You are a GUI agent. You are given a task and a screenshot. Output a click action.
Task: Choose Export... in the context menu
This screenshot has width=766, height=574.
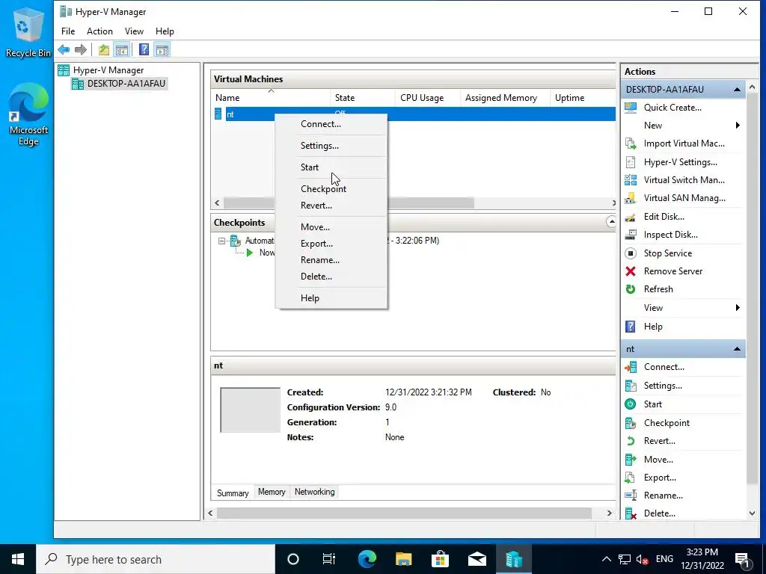[331, 244]
